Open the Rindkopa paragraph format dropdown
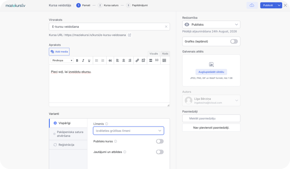 tap(62, 60)
